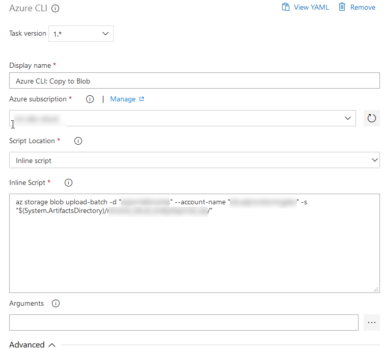Click the info icon next to Inline Script
The width and height of the screenshot is (384, 349).
tap(69, 182)
